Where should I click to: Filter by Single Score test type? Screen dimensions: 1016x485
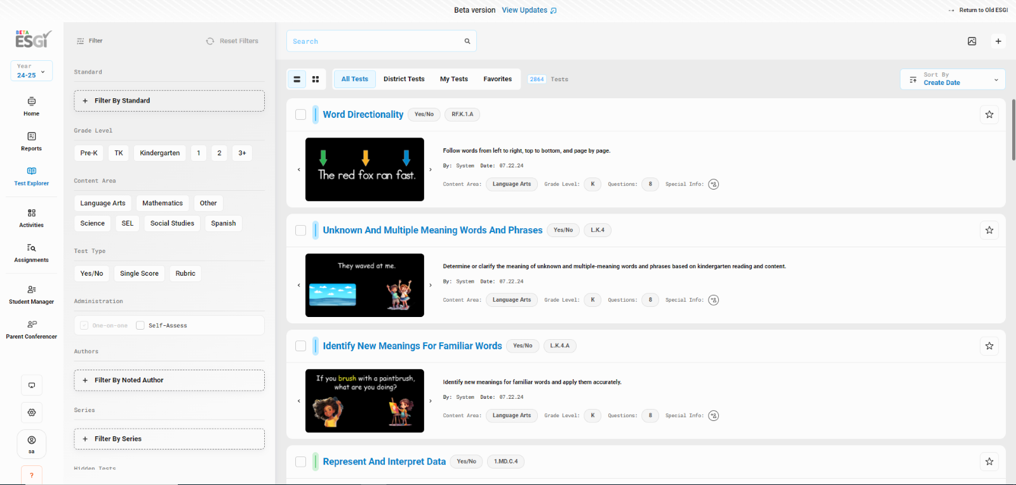coord(139,273)
